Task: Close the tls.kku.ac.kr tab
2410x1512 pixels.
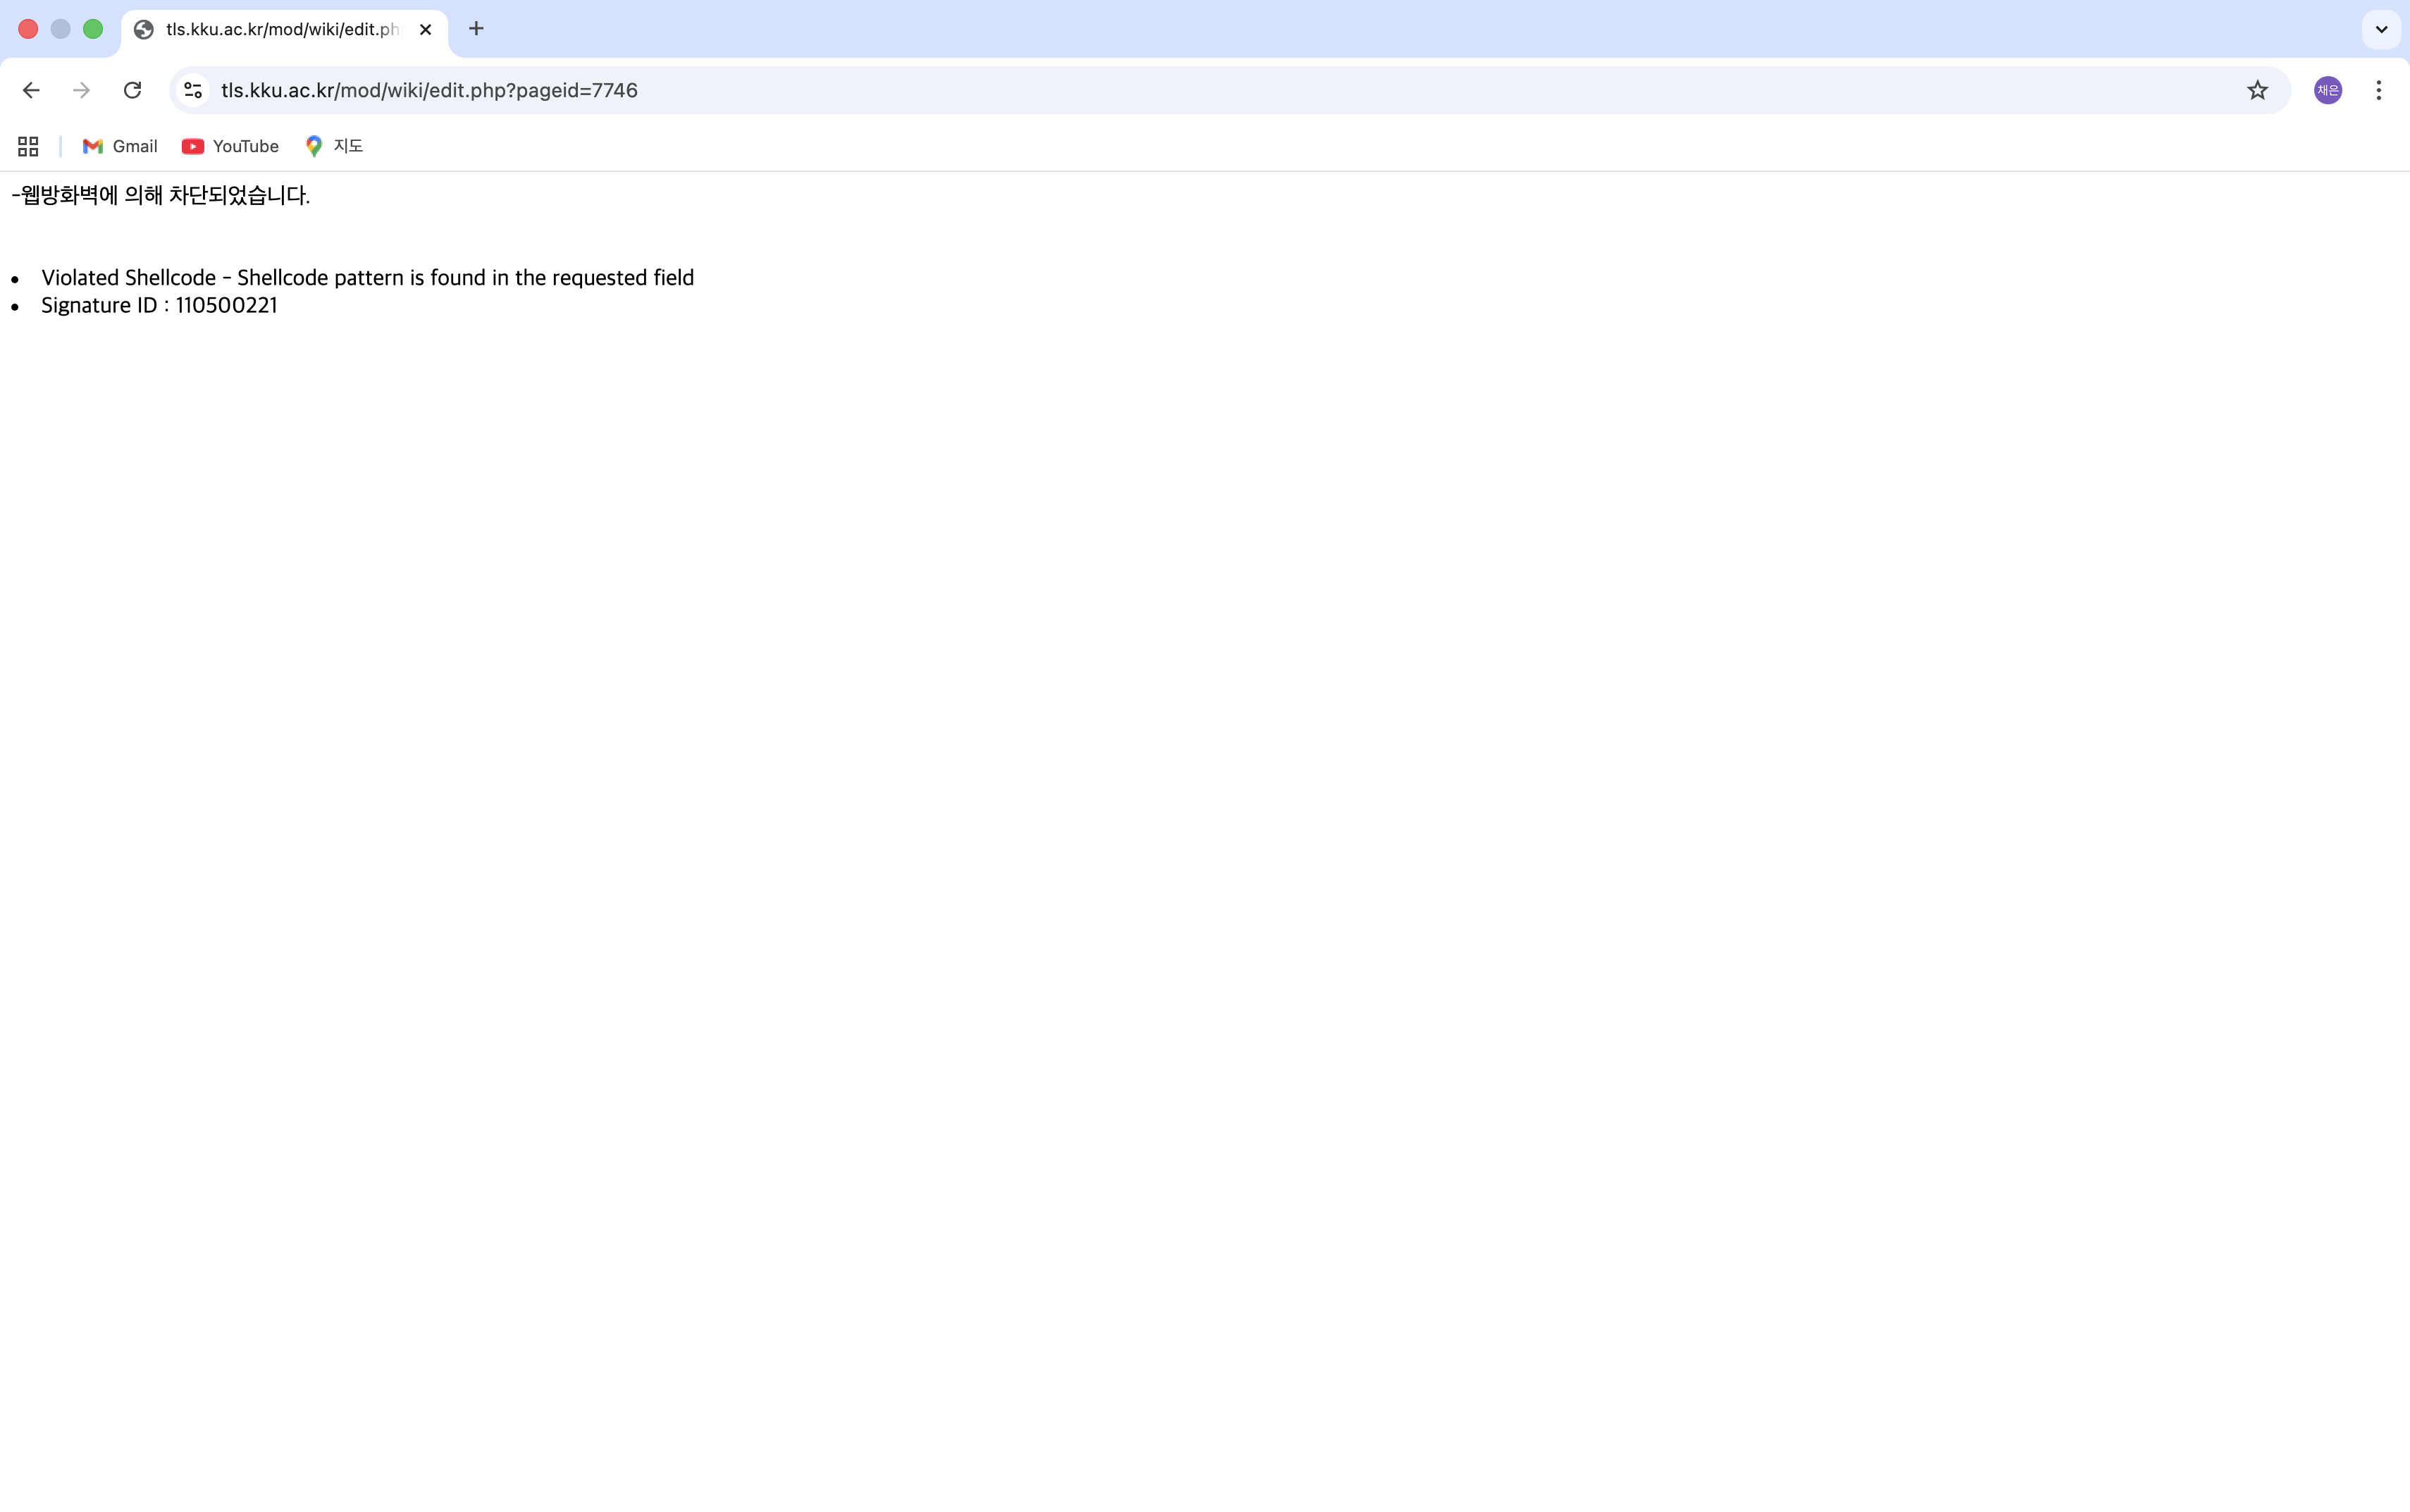Action: point(425,30)
